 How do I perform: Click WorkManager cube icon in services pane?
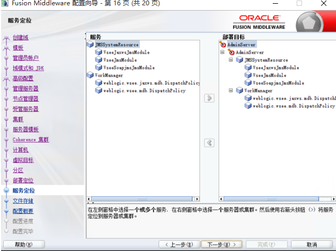click(x=90, y=75)
